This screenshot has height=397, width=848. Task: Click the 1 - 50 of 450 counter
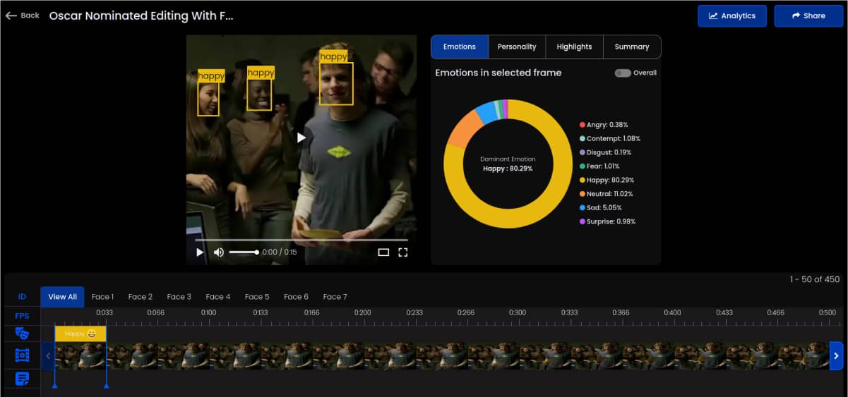[815, 279]
